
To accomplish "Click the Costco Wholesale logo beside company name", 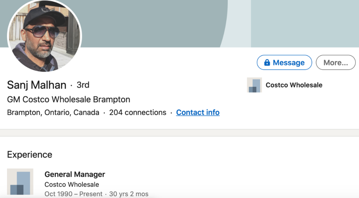I will click(x=254, y=85).
